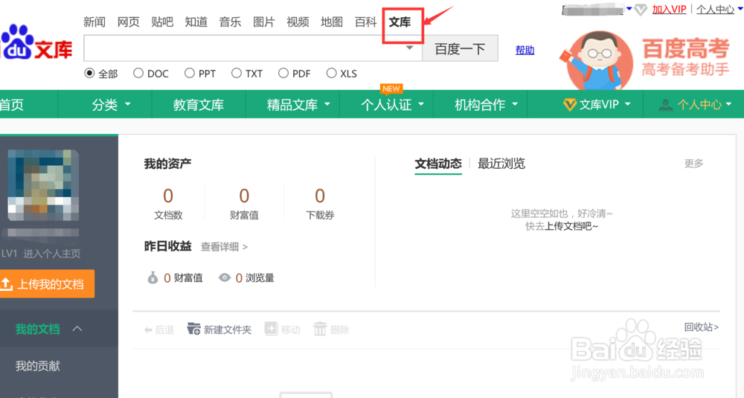Open the 回收站 recycle bin link
This screenshot has width=744, height=398.
(702, 327)
